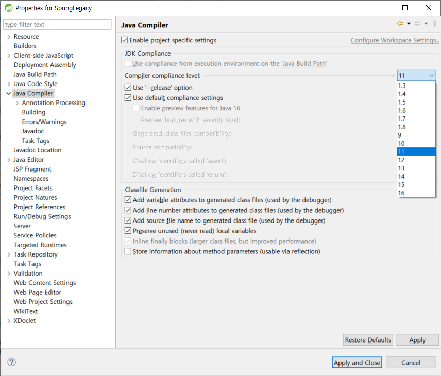The height and width of the screenshot is (376, 441).
Task: Select Web Page Editor in the tree
Action: pos(38,292)
